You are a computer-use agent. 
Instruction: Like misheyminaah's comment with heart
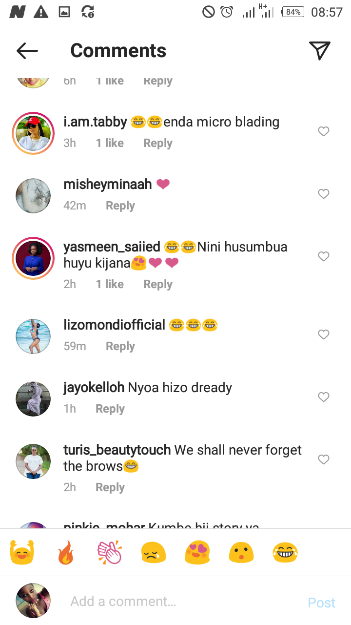pyautogui.click(x=324, y=194)
